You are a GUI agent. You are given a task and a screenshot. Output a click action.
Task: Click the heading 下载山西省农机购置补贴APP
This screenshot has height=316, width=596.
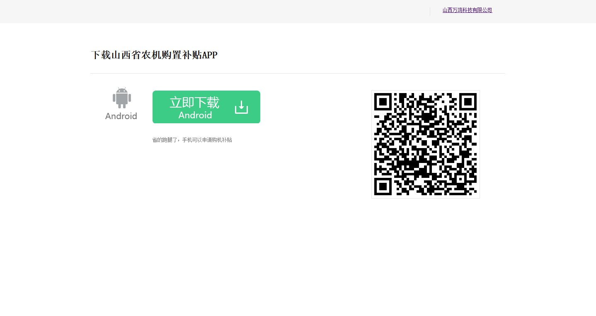[x=154, y=55]
